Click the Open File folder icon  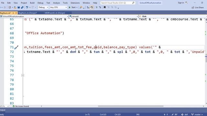pos(15,7)
